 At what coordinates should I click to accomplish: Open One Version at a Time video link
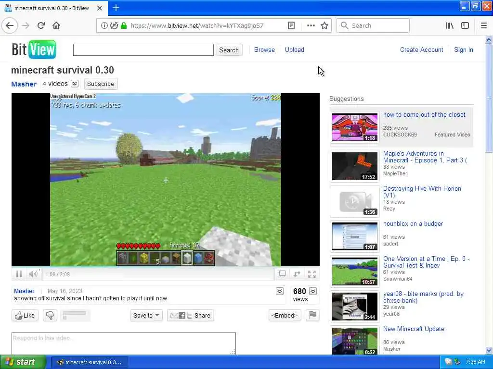coord(427,262)
